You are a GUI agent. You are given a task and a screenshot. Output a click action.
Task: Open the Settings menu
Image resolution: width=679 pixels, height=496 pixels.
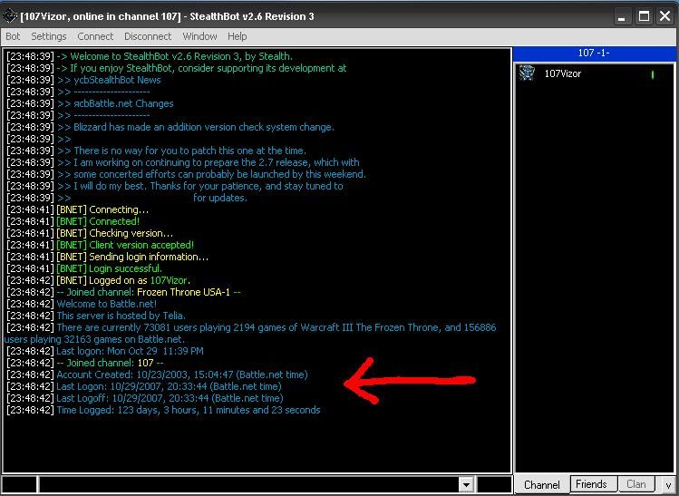49,36
